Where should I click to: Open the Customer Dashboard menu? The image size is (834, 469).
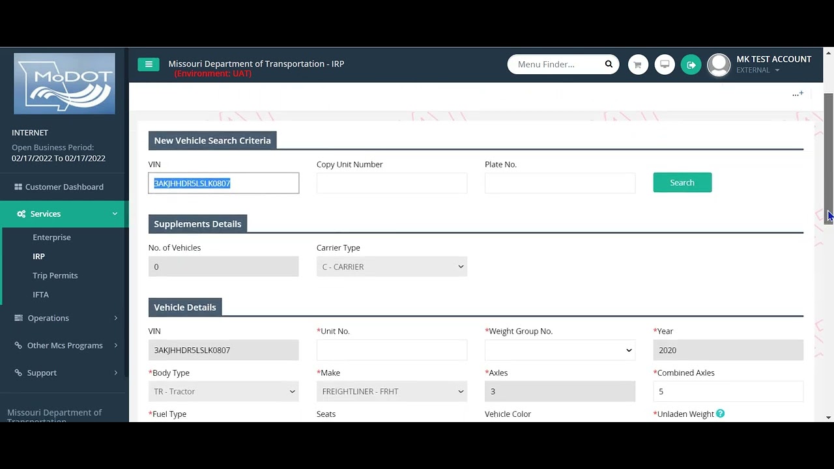tap(64, 187)
